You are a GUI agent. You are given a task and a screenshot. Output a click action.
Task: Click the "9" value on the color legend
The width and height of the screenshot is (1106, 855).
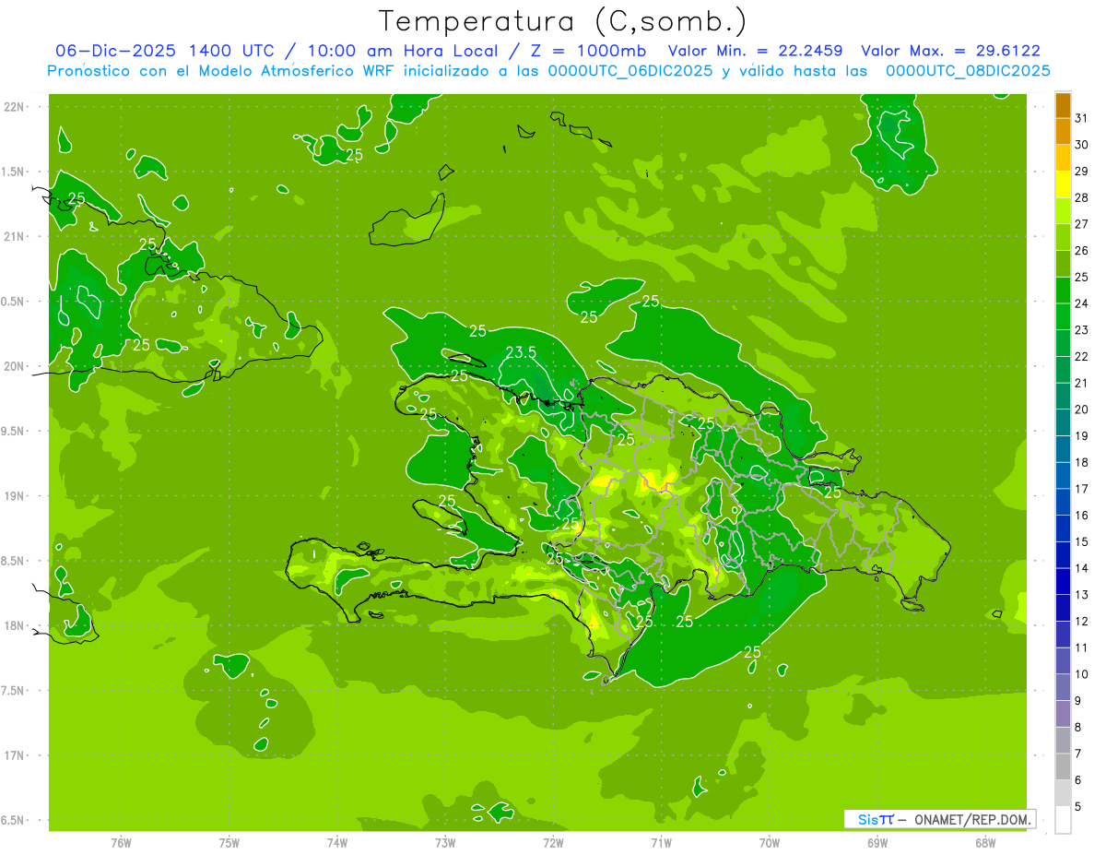1078,701
